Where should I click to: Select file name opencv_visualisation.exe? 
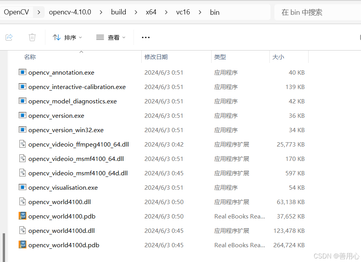tap(63, 187)
